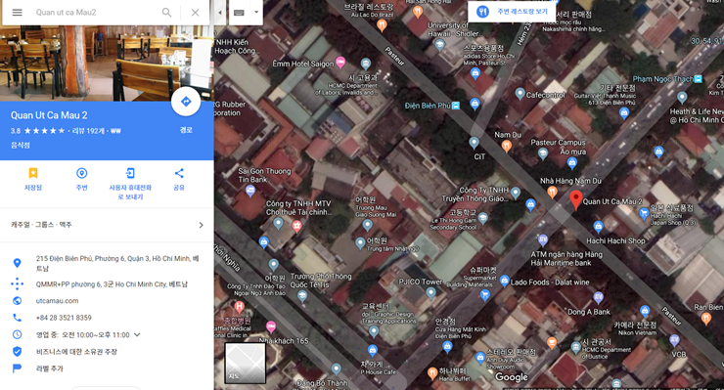The image size is (724, 390).
Task: Click the Điện Biên Phủ bus stop icon
Action: pyautogui.click(x=456, y=106)
